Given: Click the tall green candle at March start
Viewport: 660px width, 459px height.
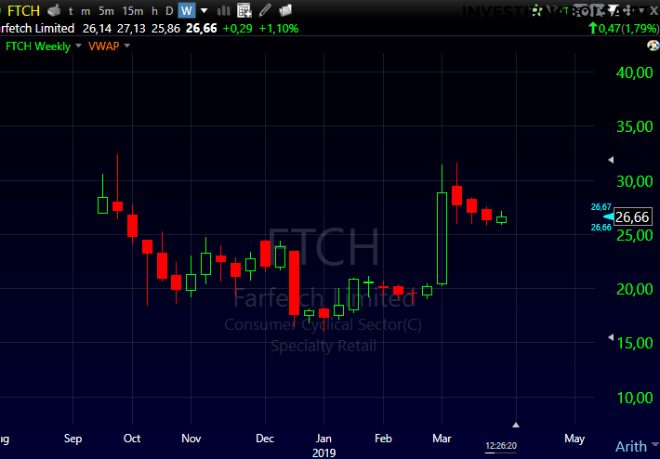Looking at the screenshot, I should [x=442, y=238].
